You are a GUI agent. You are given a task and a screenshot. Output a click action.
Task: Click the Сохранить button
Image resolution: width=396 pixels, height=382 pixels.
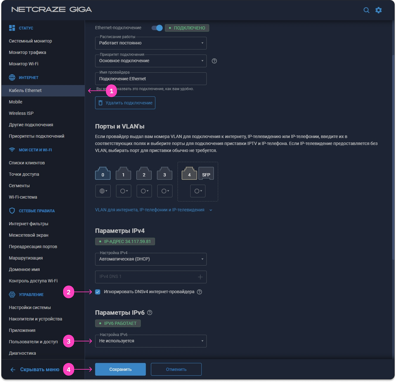(120, 369)
